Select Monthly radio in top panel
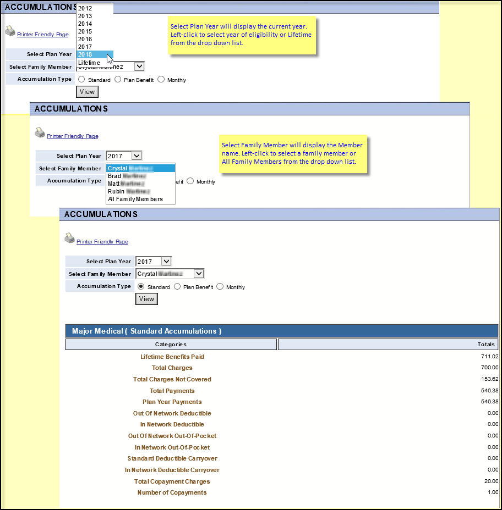 click(161, 79)
